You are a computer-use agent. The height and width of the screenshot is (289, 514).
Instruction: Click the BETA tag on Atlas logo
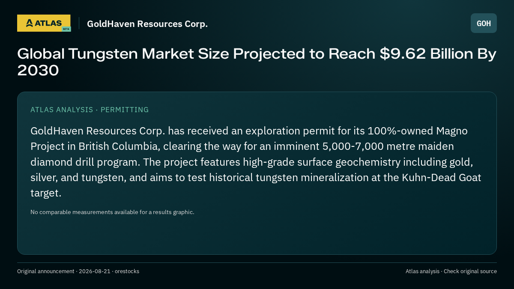pos(66,29)
